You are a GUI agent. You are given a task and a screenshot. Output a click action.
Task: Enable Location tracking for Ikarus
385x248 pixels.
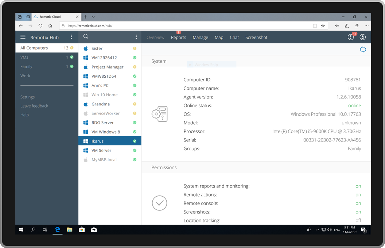point(358,220)
